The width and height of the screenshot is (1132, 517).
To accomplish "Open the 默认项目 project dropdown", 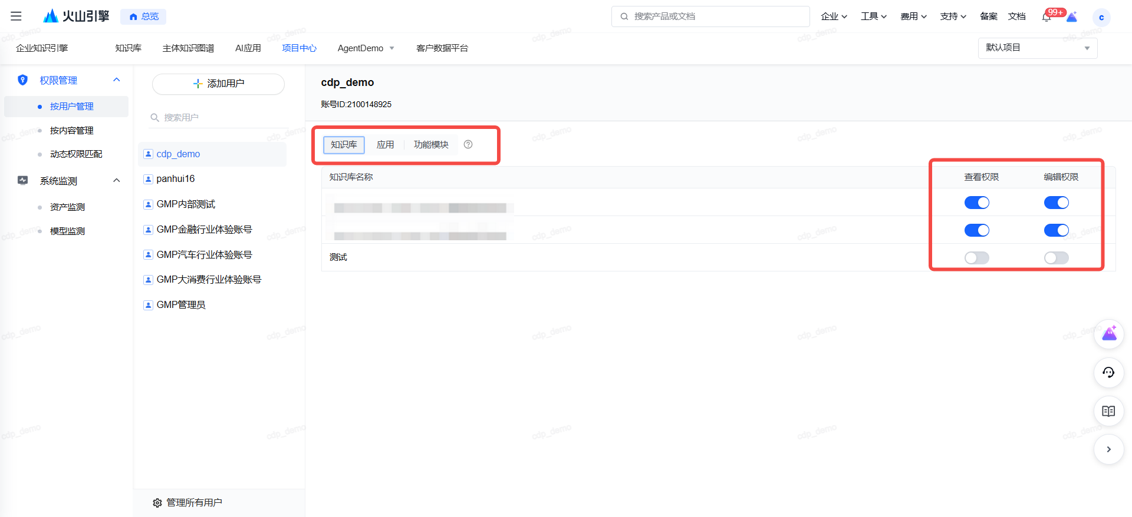I will pos(1038,48).
